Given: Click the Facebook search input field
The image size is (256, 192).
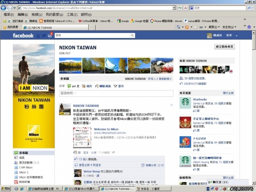Looking at the screenshot, I should (x=92, y=36).
